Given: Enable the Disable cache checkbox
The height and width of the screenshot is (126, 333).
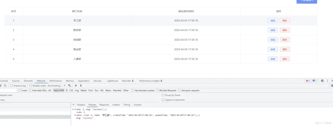Looking at the screenshot, I should (30, 86).
